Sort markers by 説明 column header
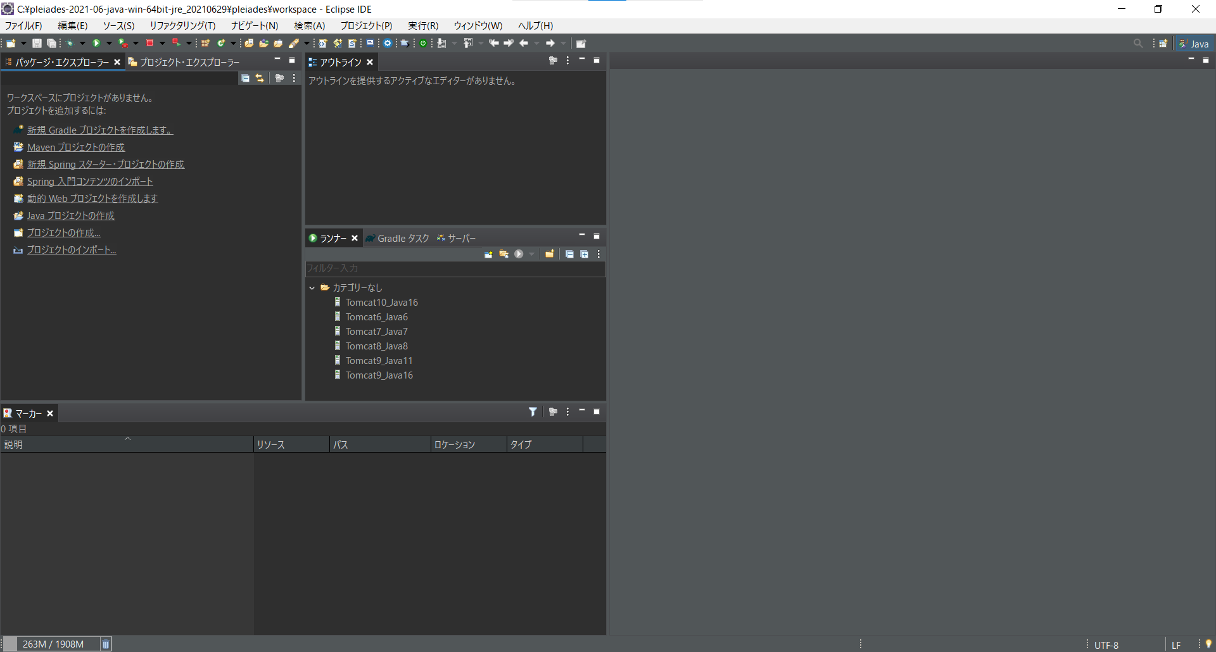Screen dimensions: 1216x652 127,444
